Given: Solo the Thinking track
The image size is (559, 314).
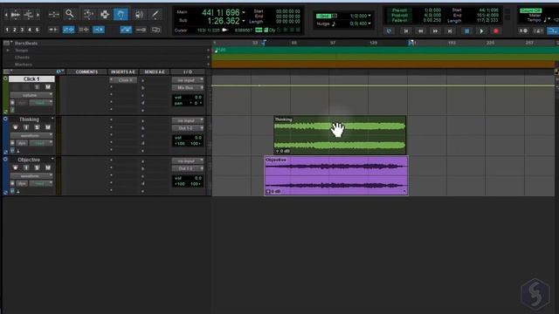Looking at the screenshot, I should click(x=37, y=127).
